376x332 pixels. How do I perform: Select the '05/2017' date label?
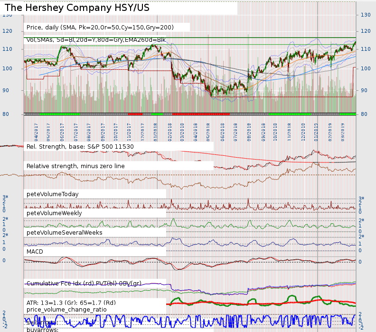[x=48, y=132]
